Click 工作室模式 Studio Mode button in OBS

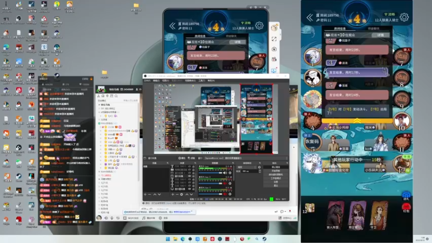coord(276,178)
